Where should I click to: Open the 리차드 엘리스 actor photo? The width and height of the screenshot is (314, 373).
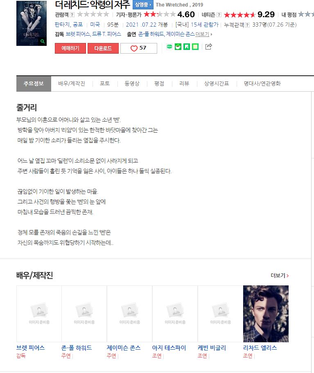pyautogui.click(x=266, y=314)
